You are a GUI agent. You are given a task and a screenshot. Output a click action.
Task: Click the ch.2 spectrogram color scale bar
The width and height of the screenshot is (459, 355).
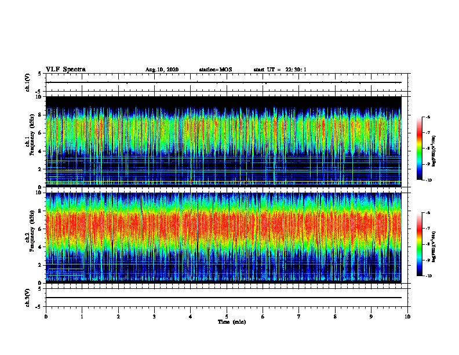420,244
